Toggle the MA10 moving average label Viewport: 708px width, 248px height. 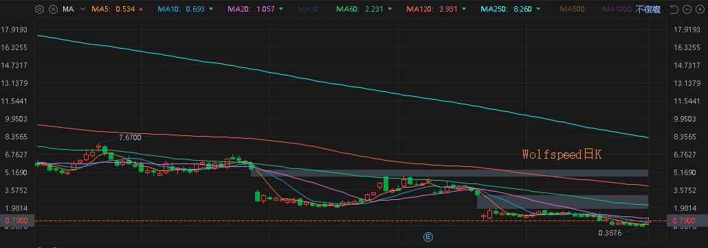(x=174, y=9)
